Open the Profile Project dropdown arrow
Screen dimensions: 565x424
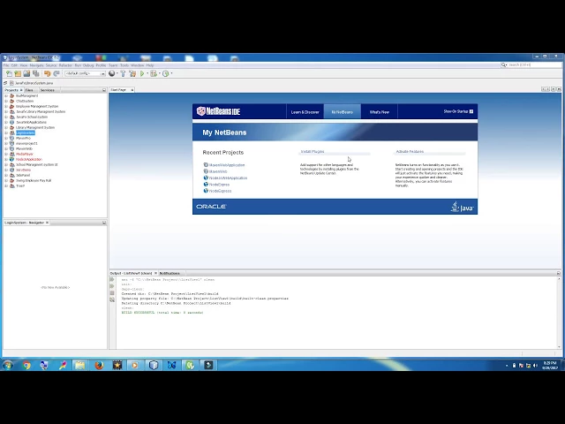pyautogui.click(x=171, y=73)
